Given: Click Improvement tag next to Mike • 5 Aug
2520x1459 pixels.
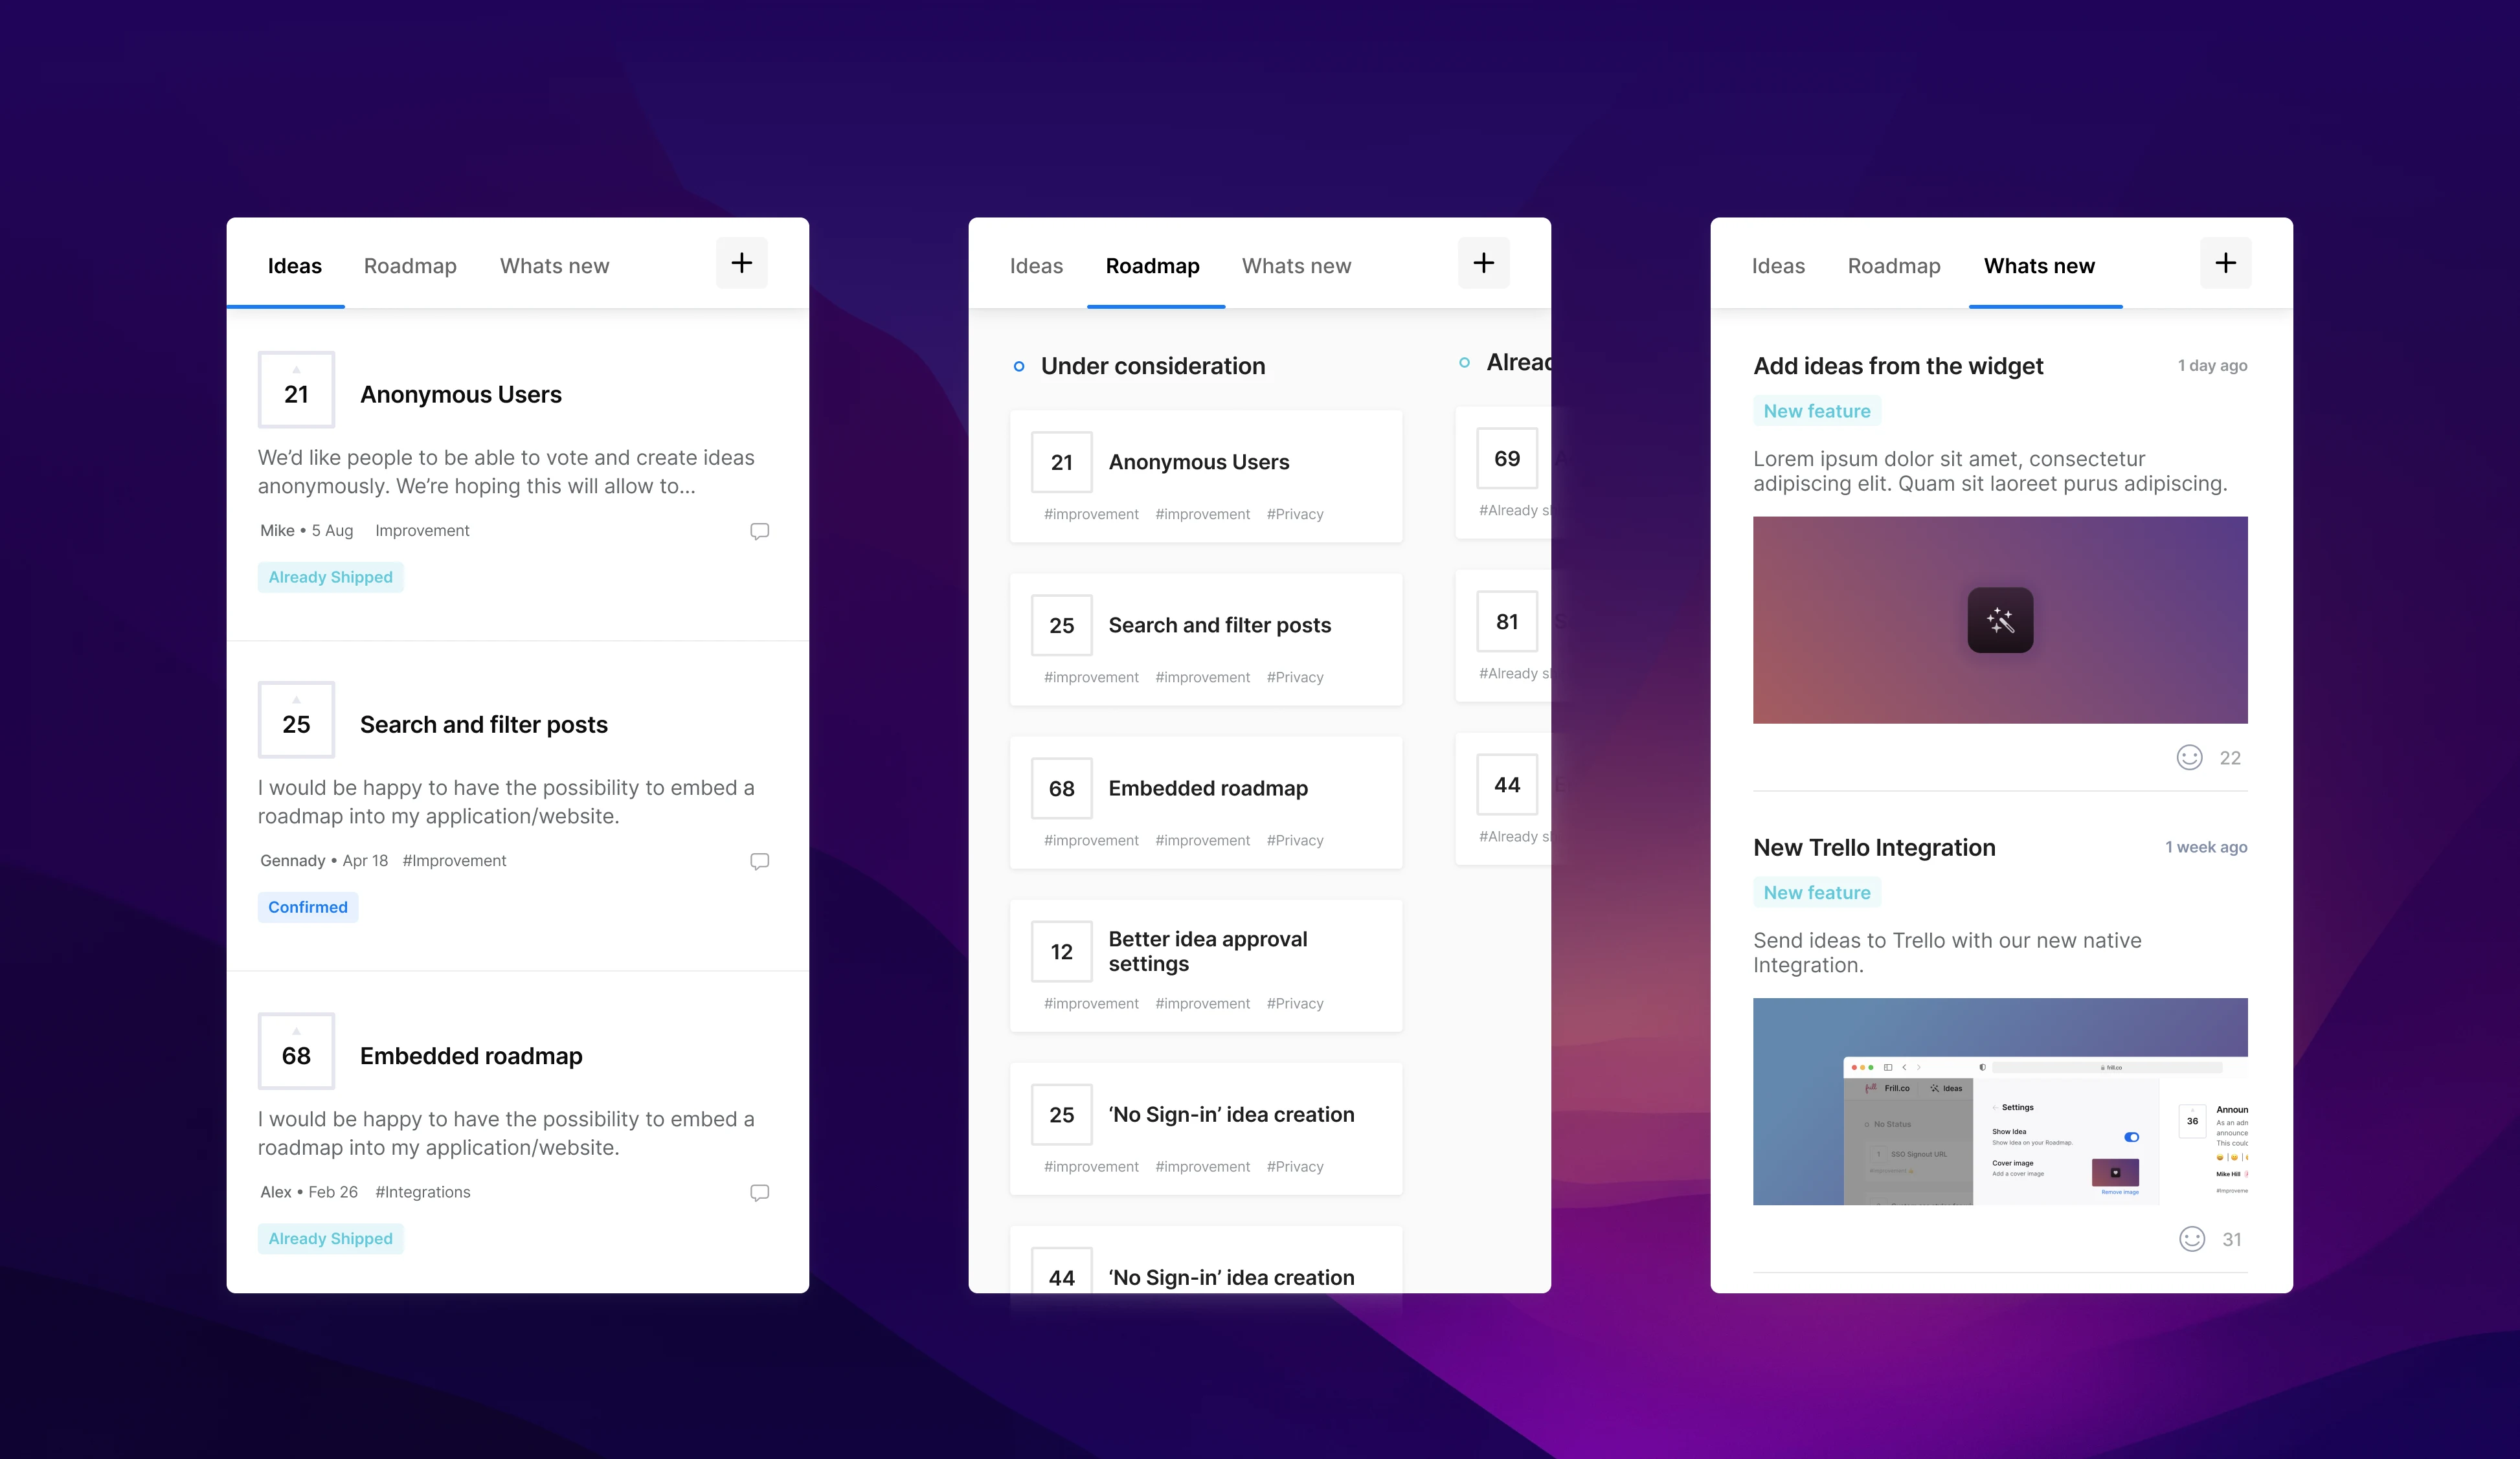Looking at the screenshot, I should pyautogui.click(x=422, y=531).
